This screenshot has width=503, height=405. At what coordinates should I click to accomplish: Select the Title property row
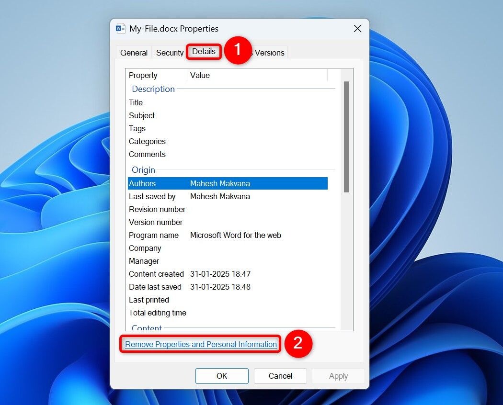[228, 102]
